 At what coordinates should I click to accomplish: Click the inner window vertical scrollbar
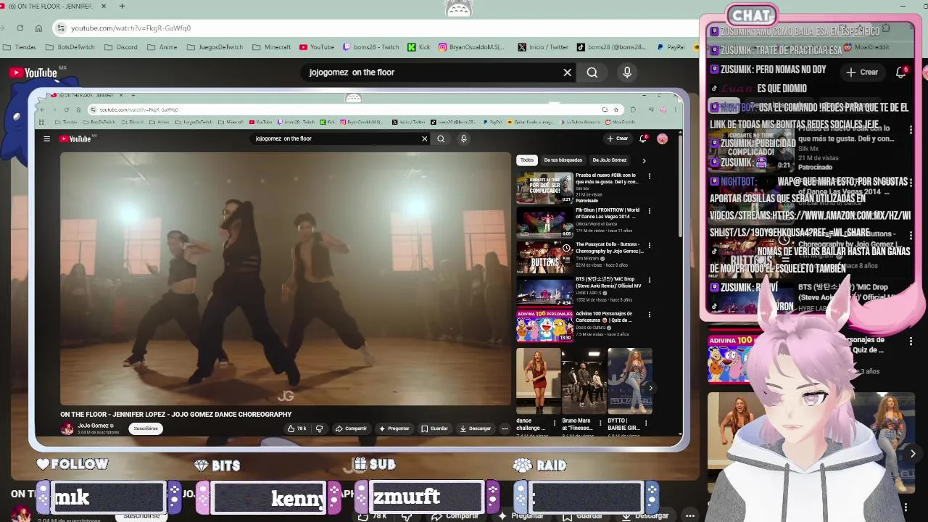pos(679,185)
